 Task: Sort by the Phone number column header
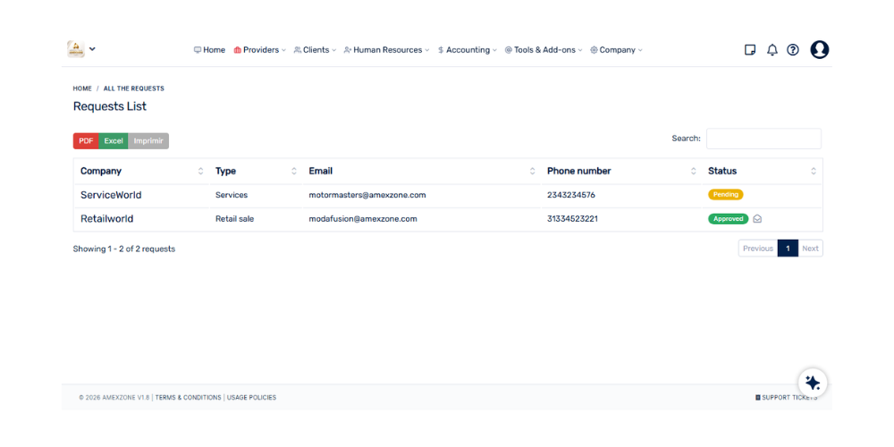click(621, 171)
